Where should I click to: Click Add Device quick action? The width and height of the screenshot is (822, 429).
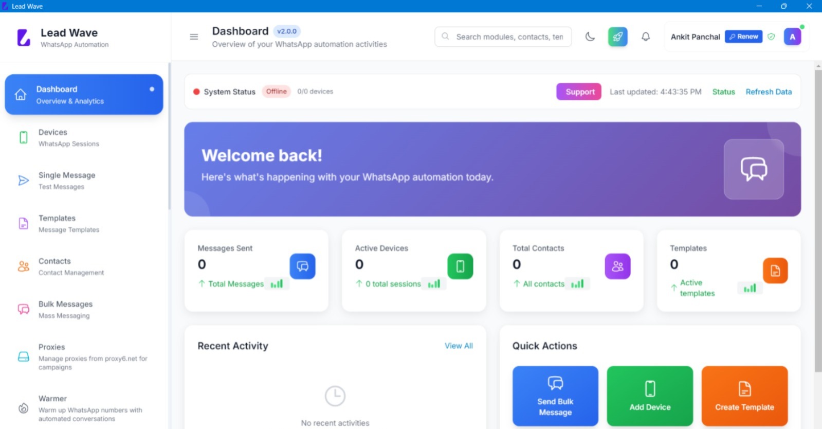(x=650, y=396)
